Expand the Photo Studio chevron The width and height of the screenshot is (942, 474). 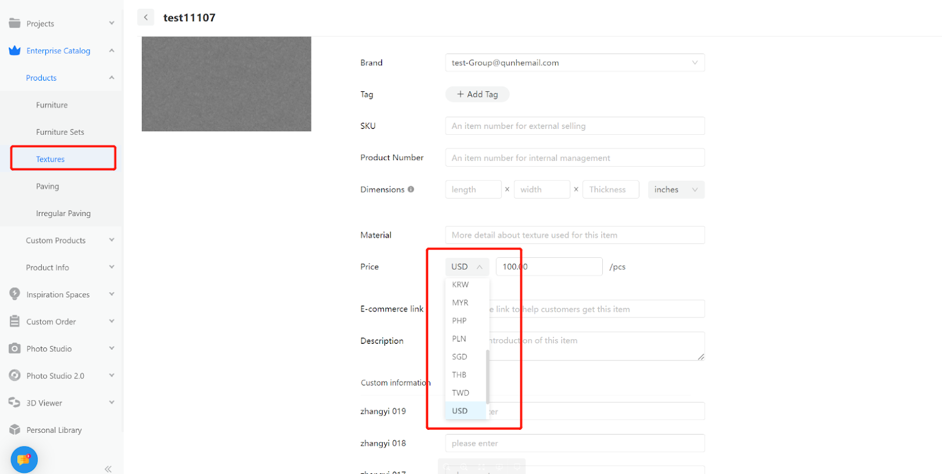click(112, 349)
